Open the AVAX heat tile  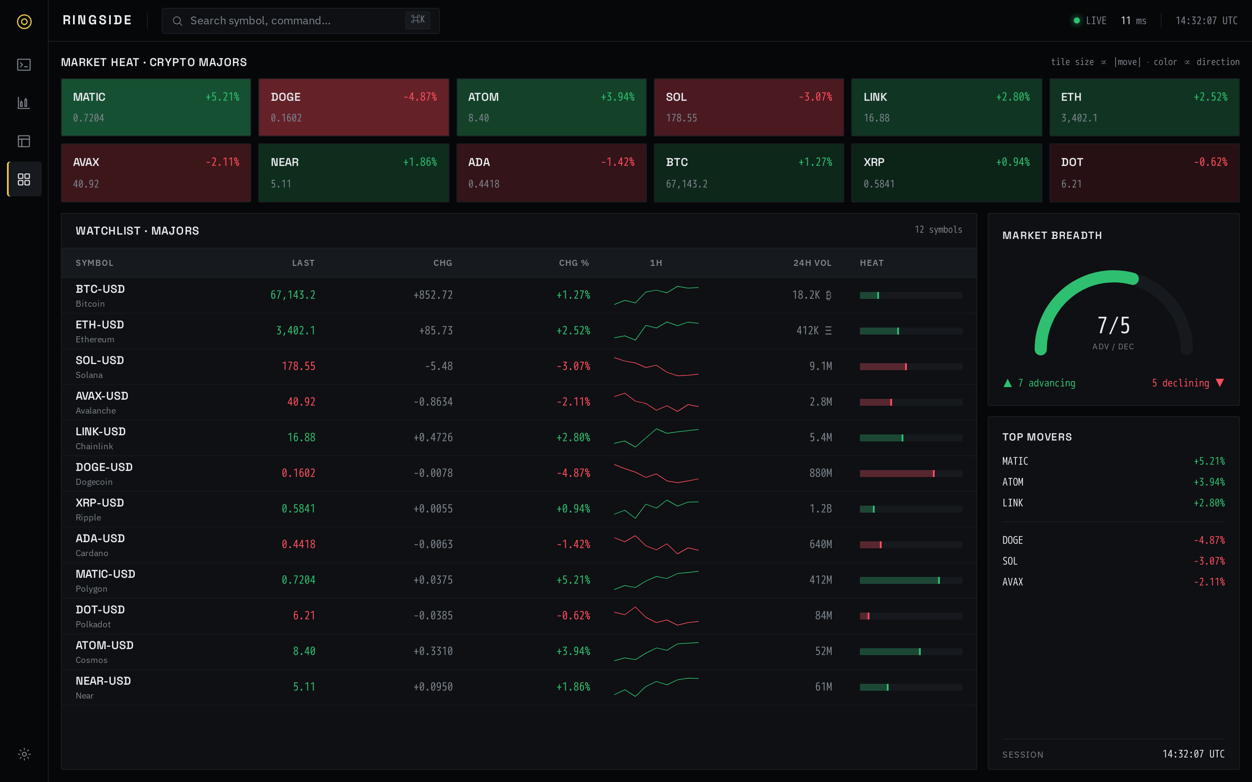156,173
